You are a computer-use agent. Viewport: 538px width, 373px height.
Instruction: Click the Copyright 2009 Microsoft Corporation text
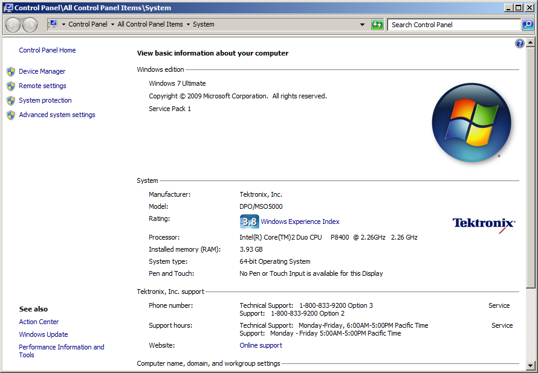[x=238, y=96]
